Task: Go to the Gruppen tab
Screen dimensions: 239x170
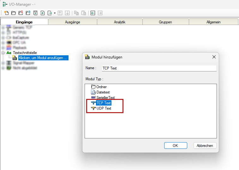Action: tap(165, 22)
